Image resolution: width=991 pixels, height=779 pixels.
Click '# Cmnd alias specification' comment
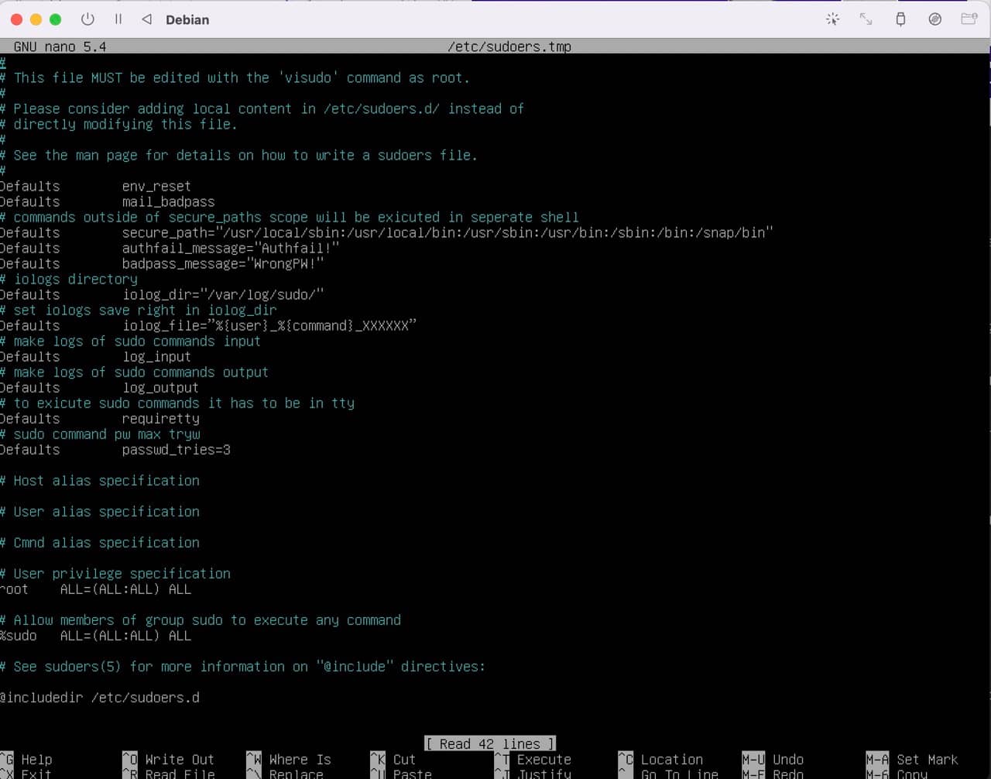[100, 542]
